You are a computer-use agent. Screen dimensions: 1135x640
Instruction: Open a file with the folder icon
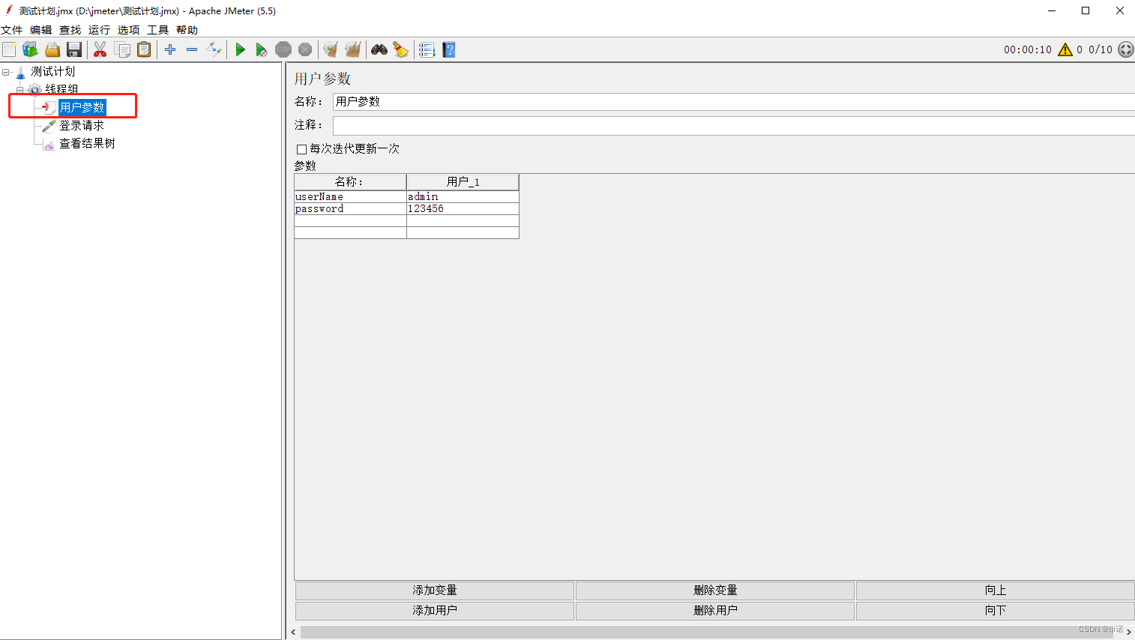(x=52, y=49)
